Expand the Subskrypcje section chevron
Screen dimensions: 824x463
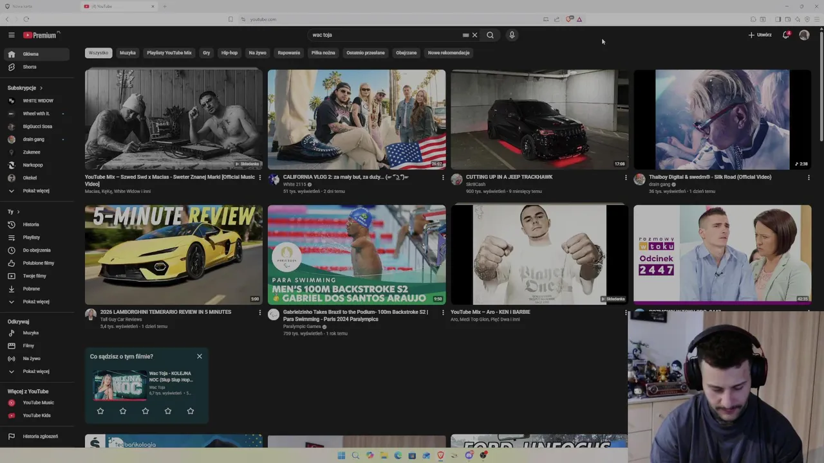coord(41,88)
